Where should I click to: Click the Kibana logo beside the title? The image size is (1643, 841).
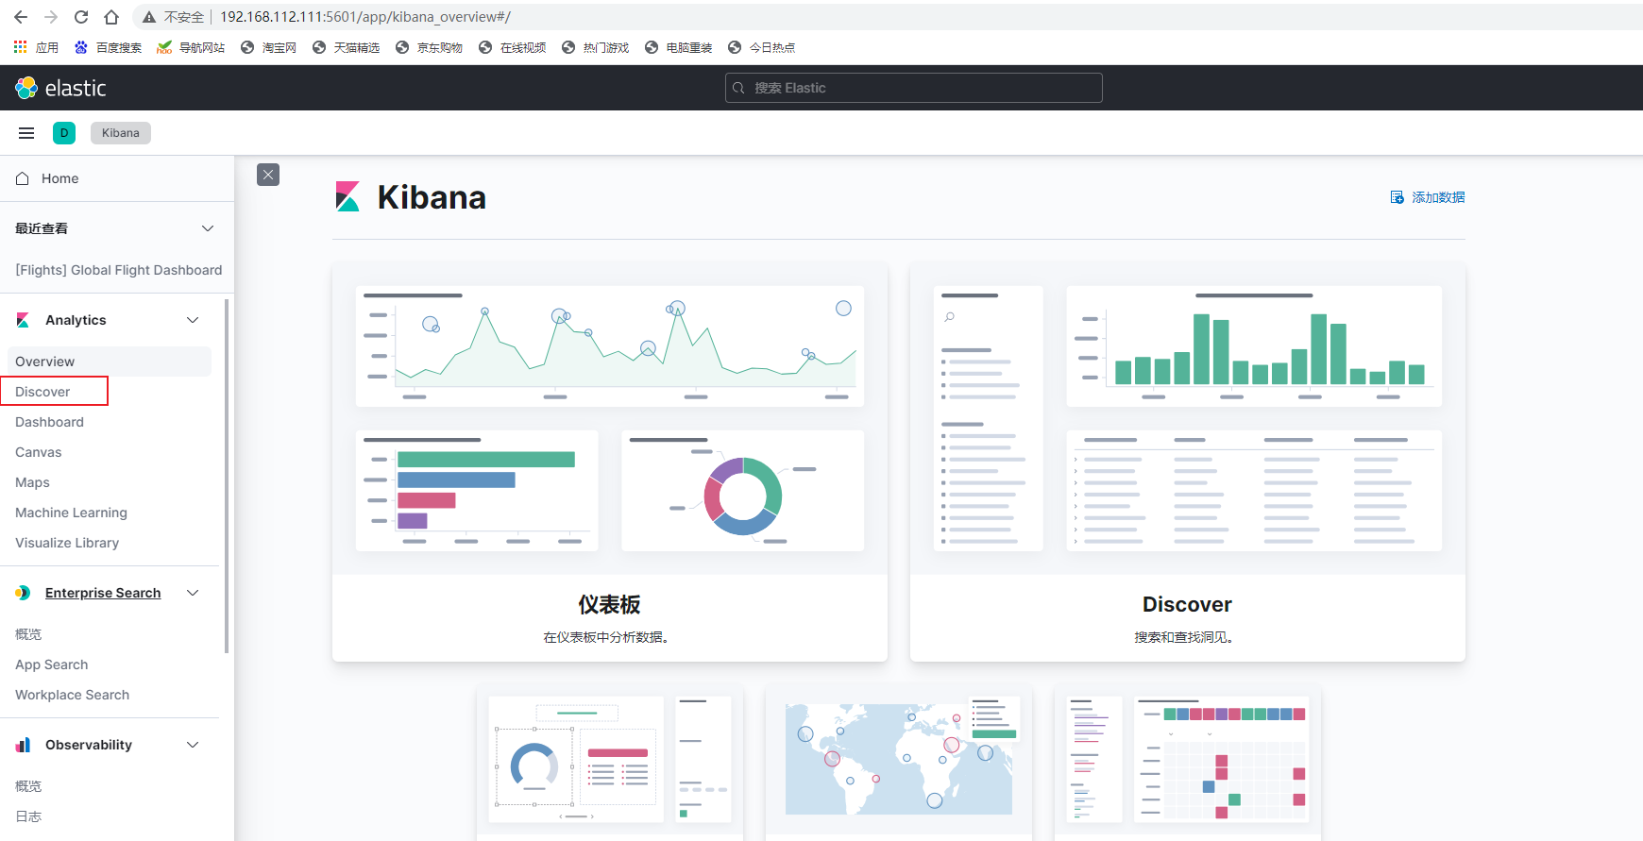[x=347, y=196]
